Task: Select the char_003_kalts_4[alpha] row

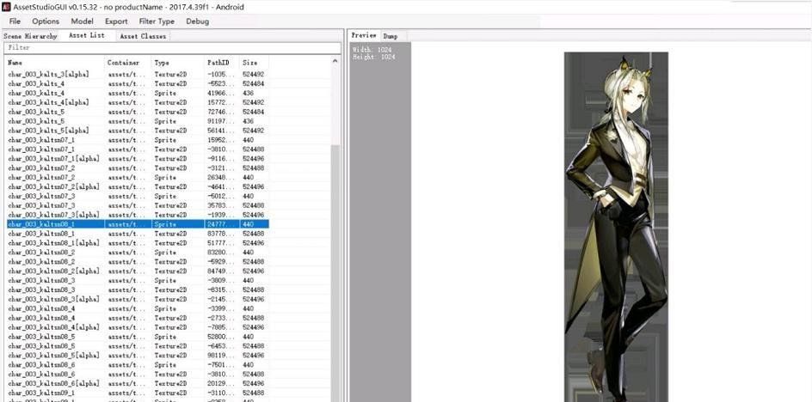Action: click(x=138, y=102)
